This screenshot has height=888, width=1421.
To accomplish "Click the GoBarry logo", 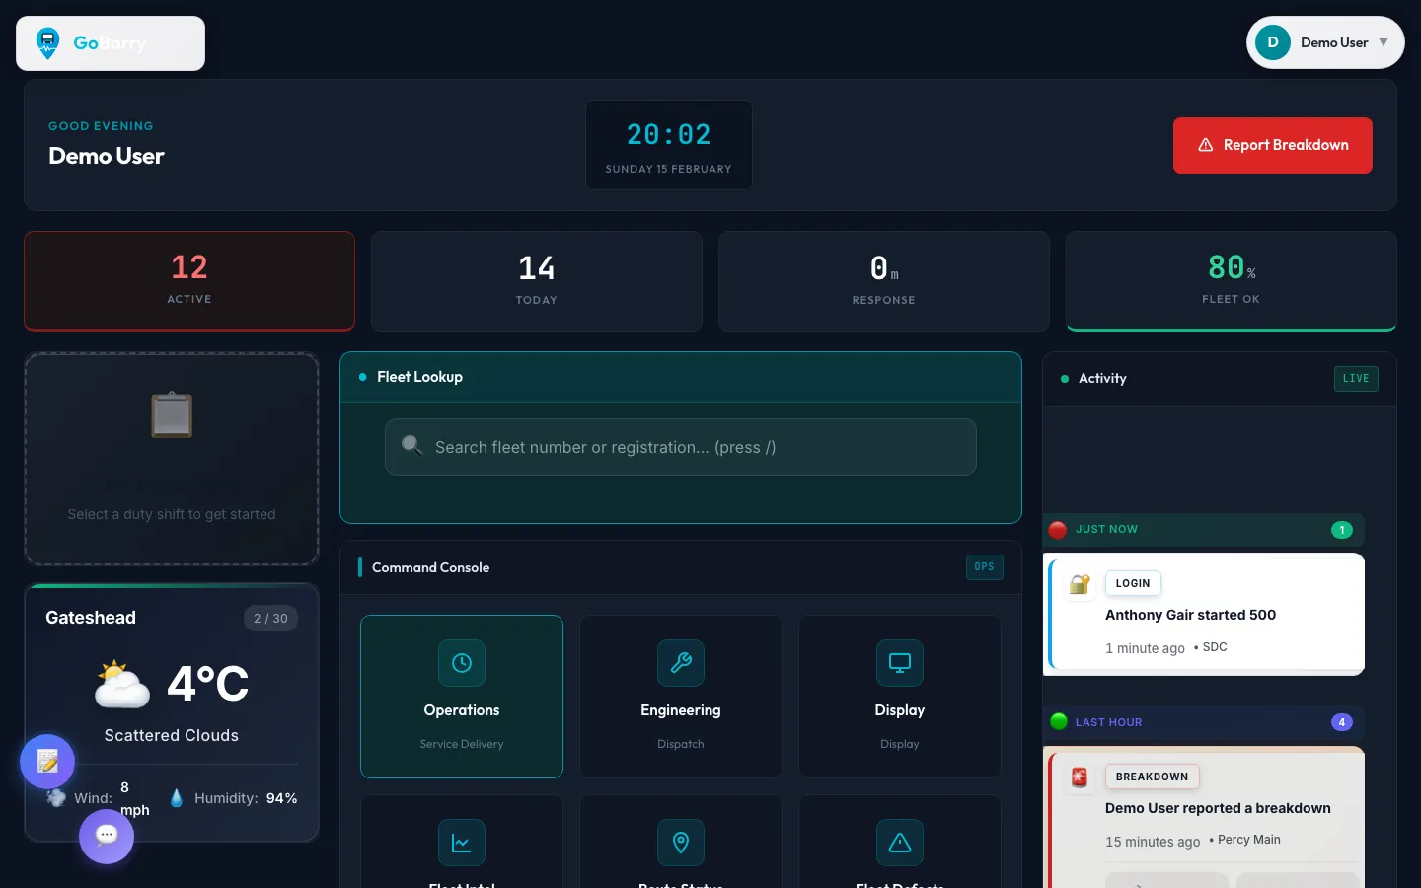I will (111, 43).
